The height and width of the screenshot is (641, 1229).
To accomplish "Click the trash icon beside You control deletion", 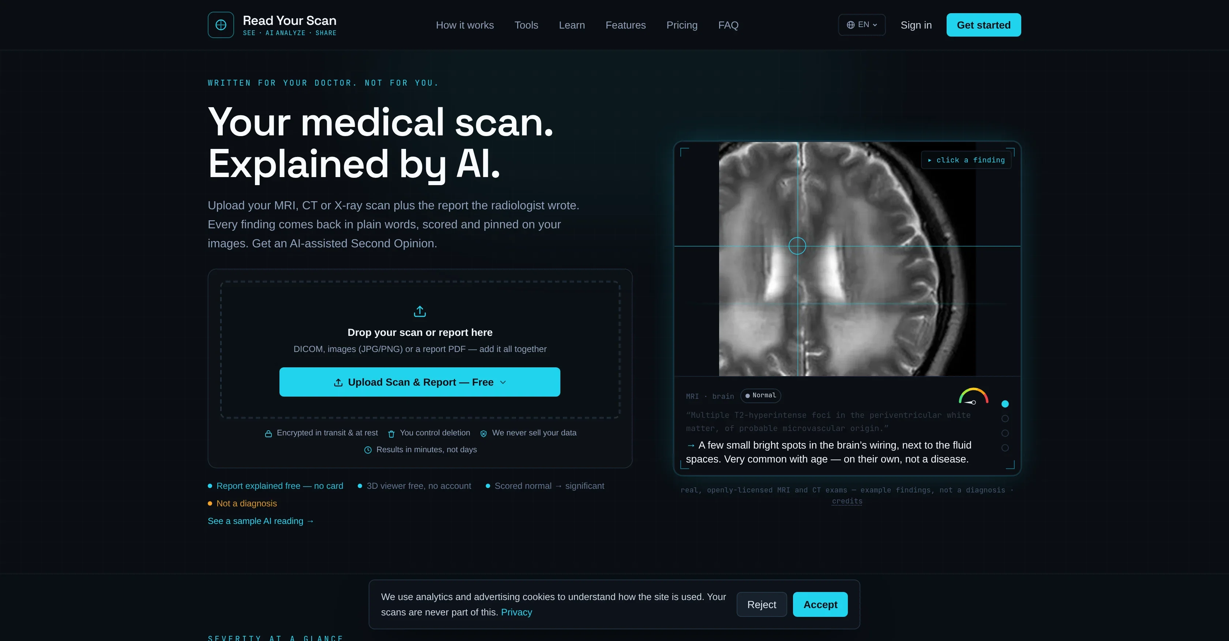I will [391, 434].
